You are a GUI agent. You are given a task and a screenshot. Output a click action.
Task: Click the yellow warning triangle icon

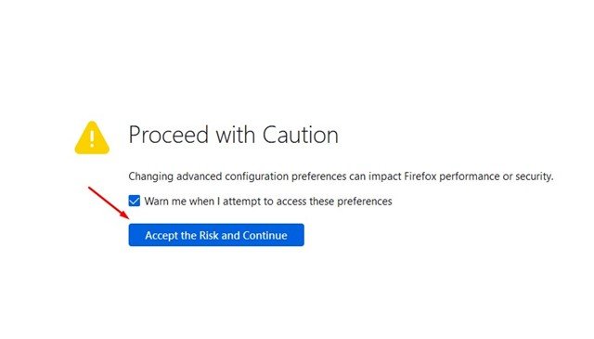click(x=92, y=137)
